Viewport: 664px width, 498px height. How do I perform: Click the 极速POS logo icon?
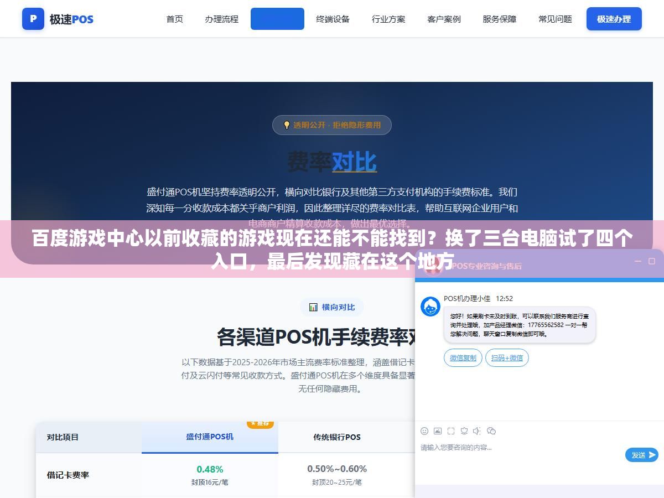pyautogui.click(x=33, y=19)
